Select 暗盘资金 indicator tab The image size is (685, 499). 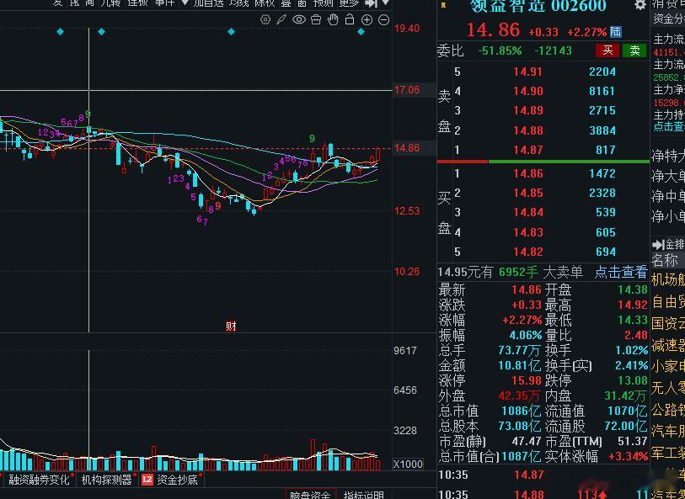[311, 495]
